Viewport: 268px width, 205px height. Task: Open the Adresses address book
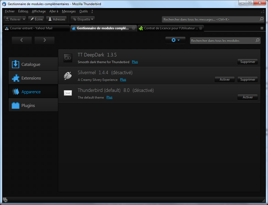coord(57,19)
